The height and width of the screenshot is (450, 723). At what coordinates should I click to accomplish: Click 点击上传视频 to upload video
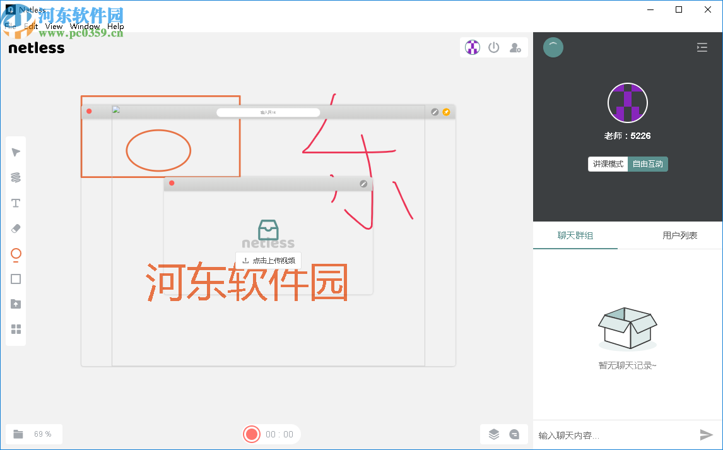pyautogui.click(x=268, y=259)
